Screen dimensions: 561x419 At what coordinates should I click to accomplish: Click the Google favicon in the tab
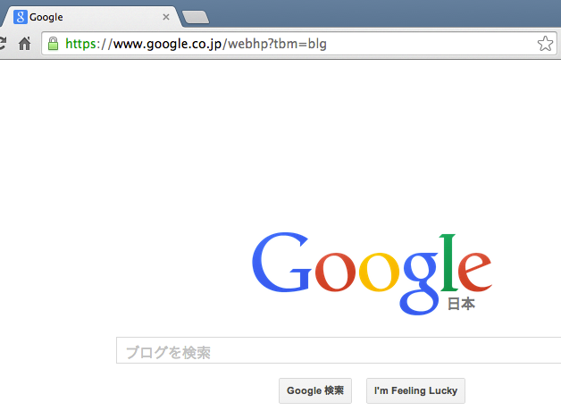coord(21,17)
